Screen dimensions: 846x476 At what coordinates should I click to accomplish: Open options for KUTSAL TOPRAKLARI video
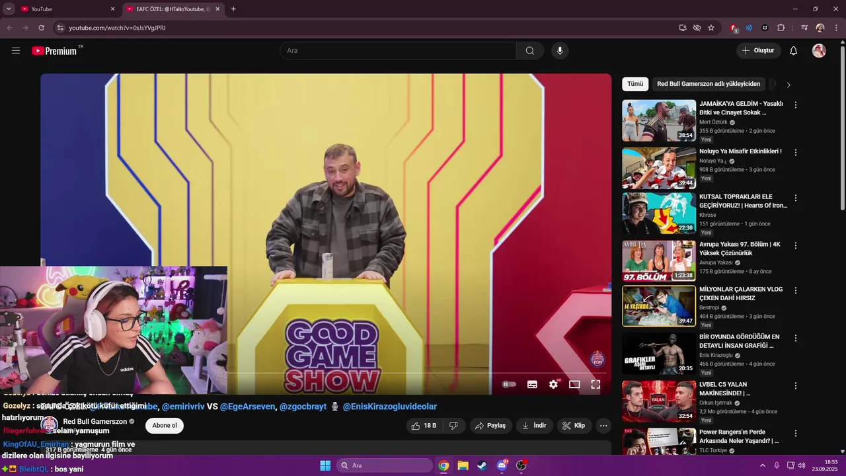click(x=796, y=198)
